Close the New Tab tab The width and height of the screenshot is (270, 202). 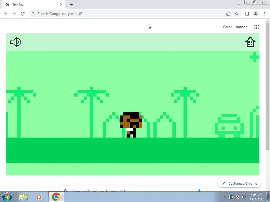61,4
